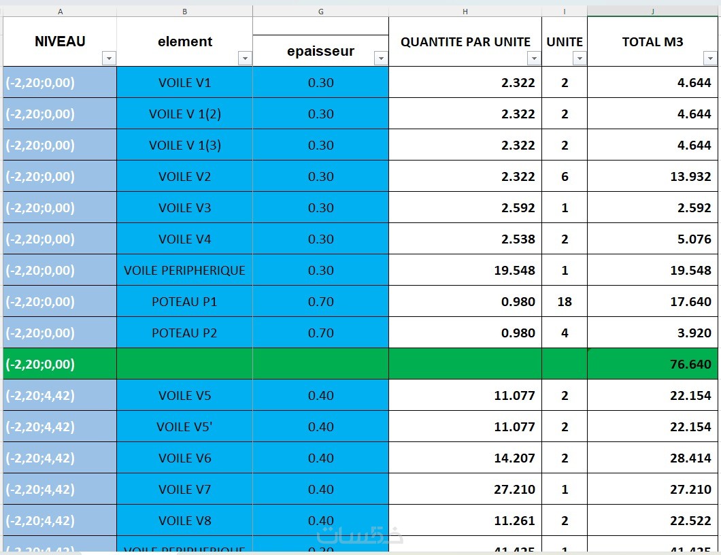
Task: Select the VOILE V6 cell
Action: tap(184, 458)
